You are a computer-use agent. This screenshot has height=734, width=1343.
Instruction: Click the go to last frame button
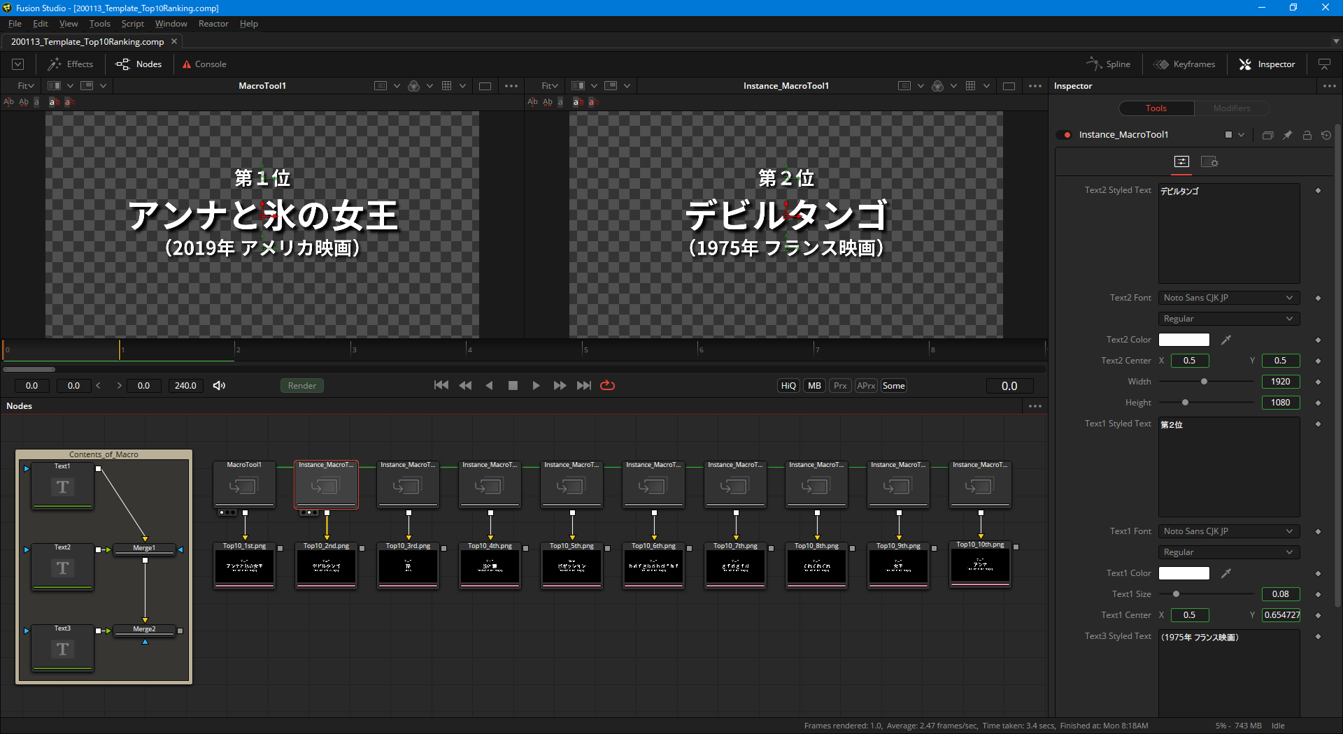point(583,386)
